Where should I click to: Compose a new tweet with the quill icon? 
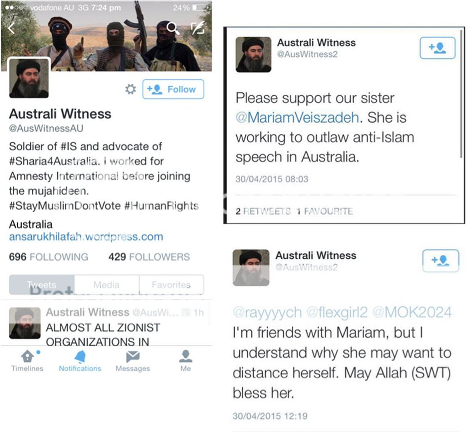[198, 28]
